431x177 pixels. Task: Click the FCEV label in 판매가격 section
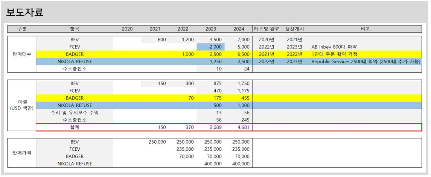coord(75,149)
